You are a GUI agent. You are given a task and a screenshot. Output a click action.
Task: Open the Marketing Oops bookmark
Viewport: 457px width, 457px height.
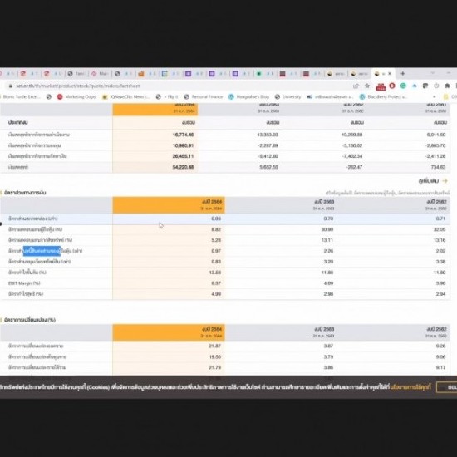pos(76,96)
